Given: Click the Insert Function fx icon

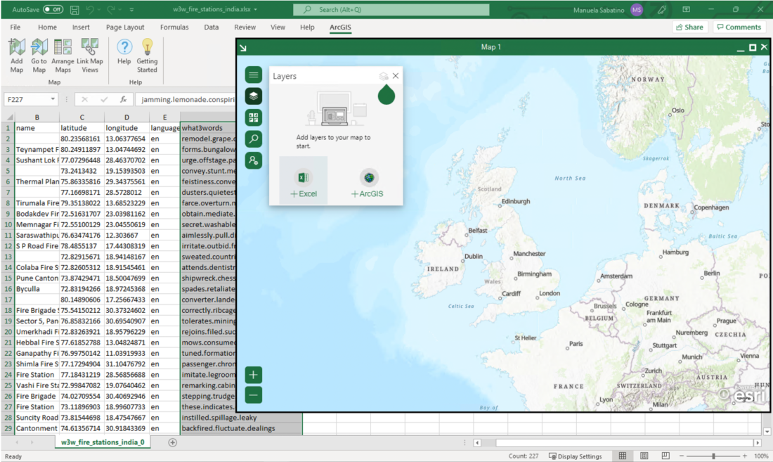Looking at the screenshot, I should (123, 99).
